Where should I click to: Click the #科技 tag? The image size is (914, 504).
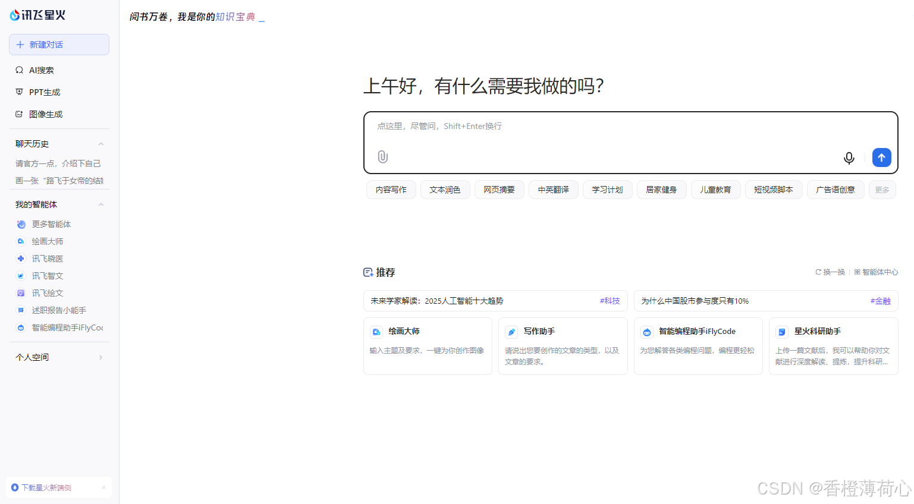(610, 301)
